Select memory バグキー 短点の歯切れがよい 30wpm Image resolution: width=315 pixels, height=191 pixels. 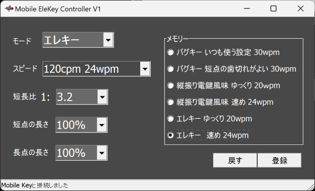coord(232,69)
